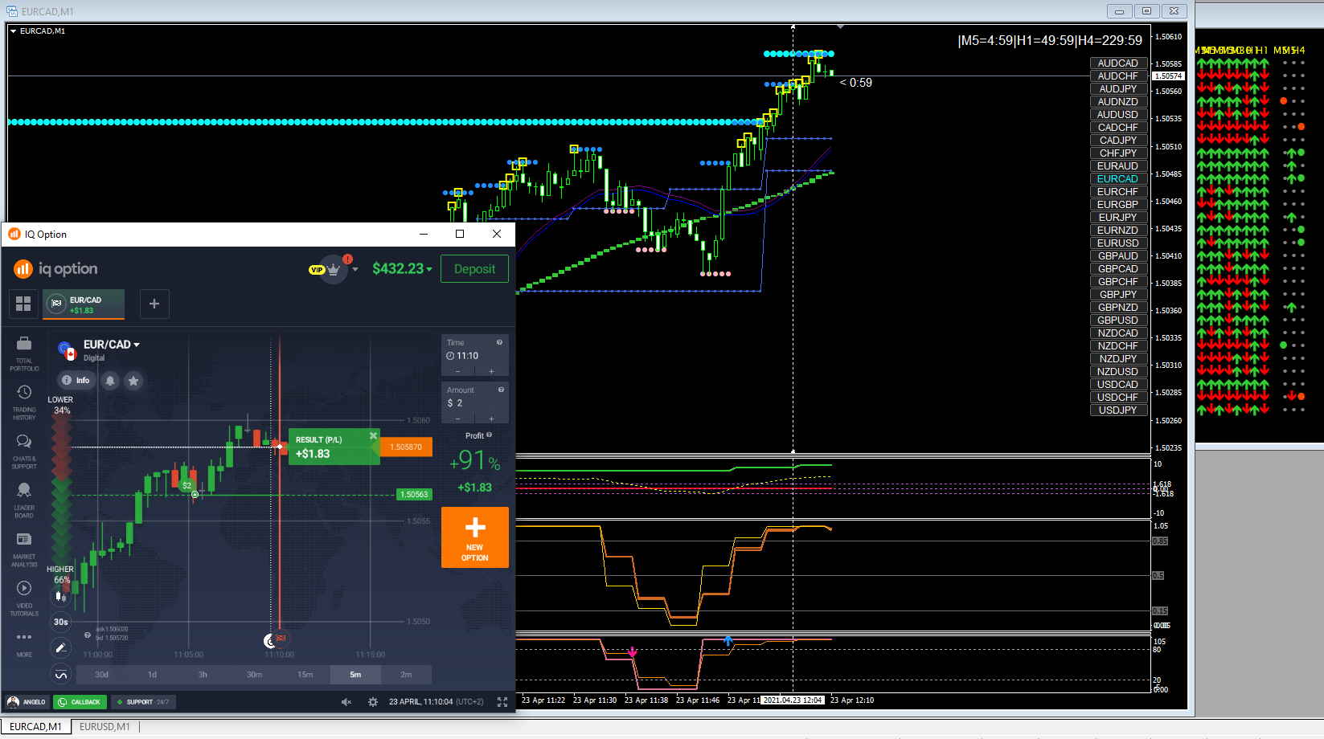
Task: Select EURUSD symbol in MT4 chart
Action: point(1117,243)
